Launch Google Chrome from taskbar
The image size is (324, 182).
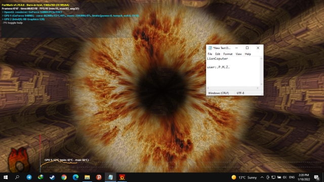(x=64, y=177)
